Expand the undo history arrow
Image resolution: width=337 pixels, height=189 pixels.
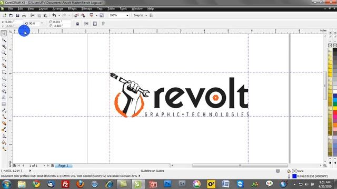59,15
